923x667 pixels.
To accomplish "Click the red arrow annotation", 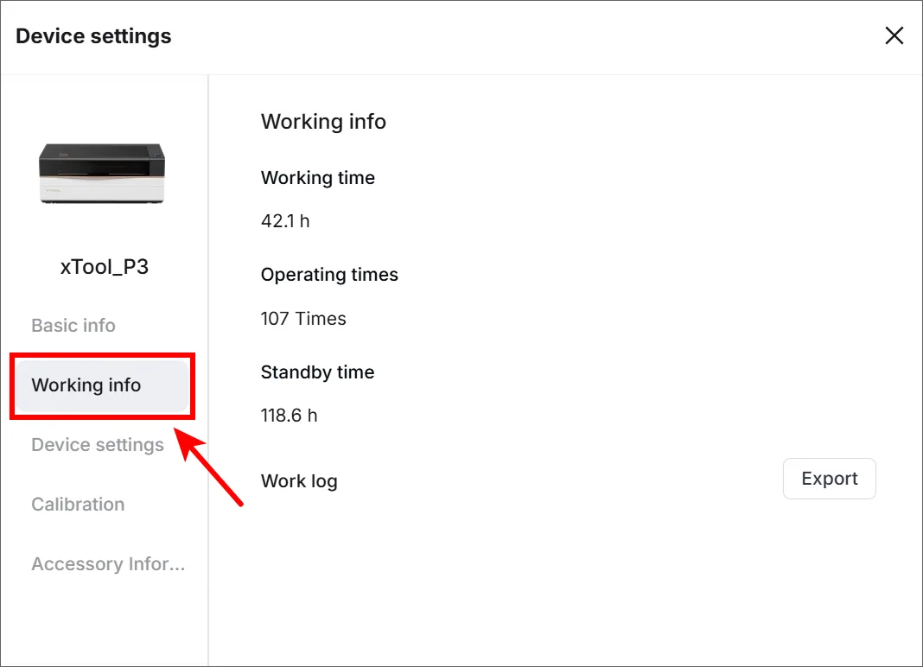I will tap(208, 467).
